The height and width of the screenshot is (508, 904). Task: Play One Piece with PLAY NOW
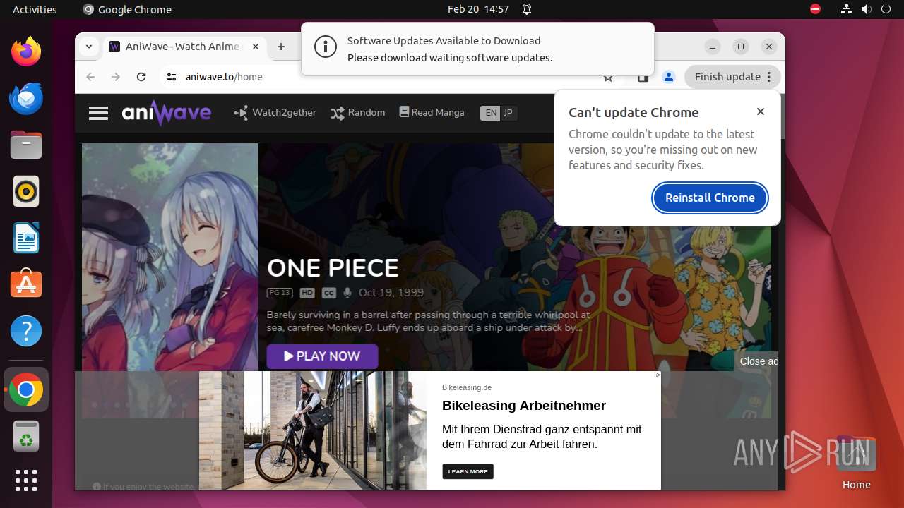322,356
